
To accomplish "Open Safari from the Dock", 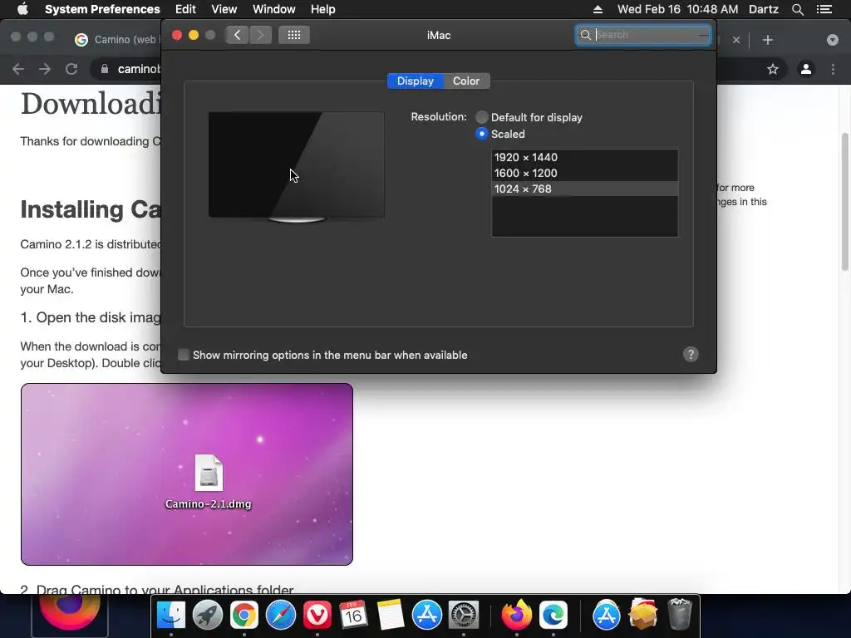I will 281,616.
